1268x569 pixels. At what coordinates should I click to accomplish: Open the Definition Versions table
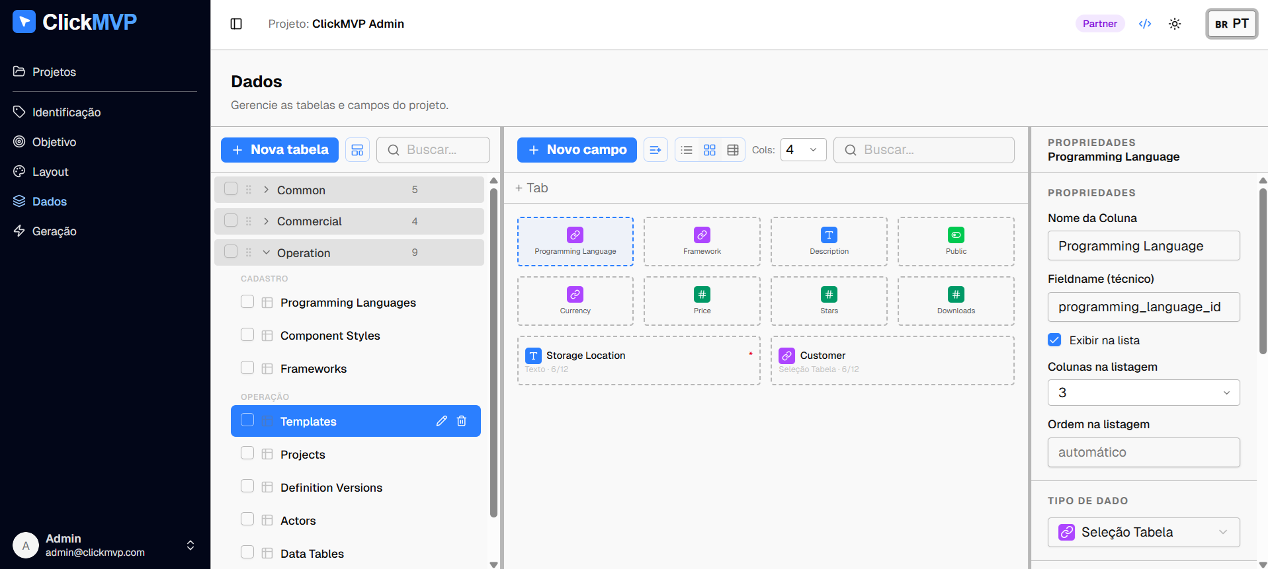331,488
